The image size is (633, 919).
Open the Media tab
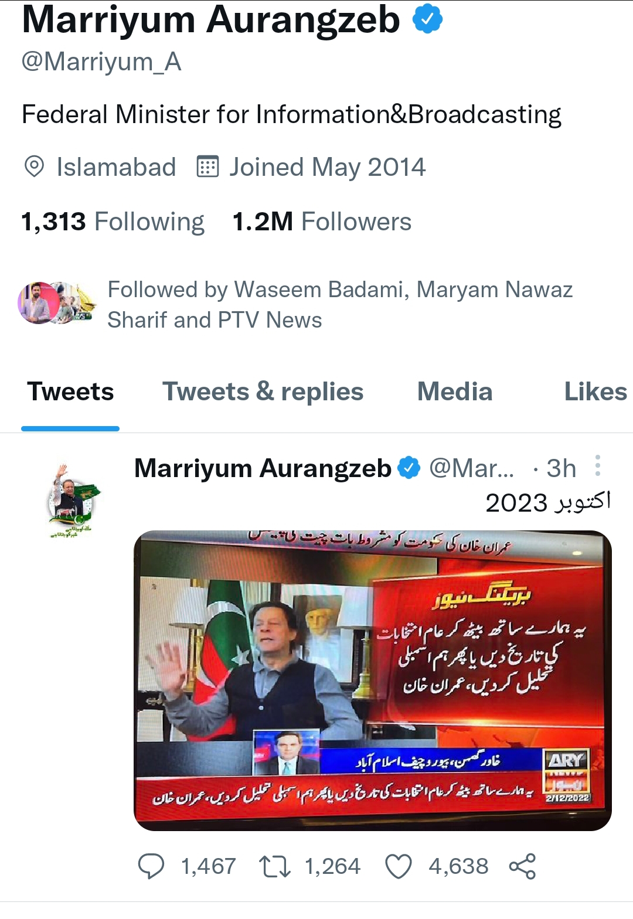[x=455, y=392]
